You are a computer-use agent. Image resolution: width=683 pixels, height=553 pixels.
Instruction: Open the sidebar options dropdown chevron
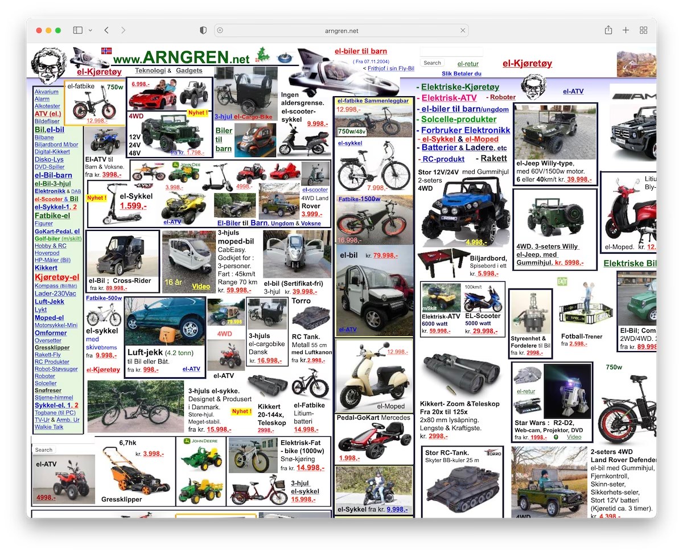(x=90, y=30)
